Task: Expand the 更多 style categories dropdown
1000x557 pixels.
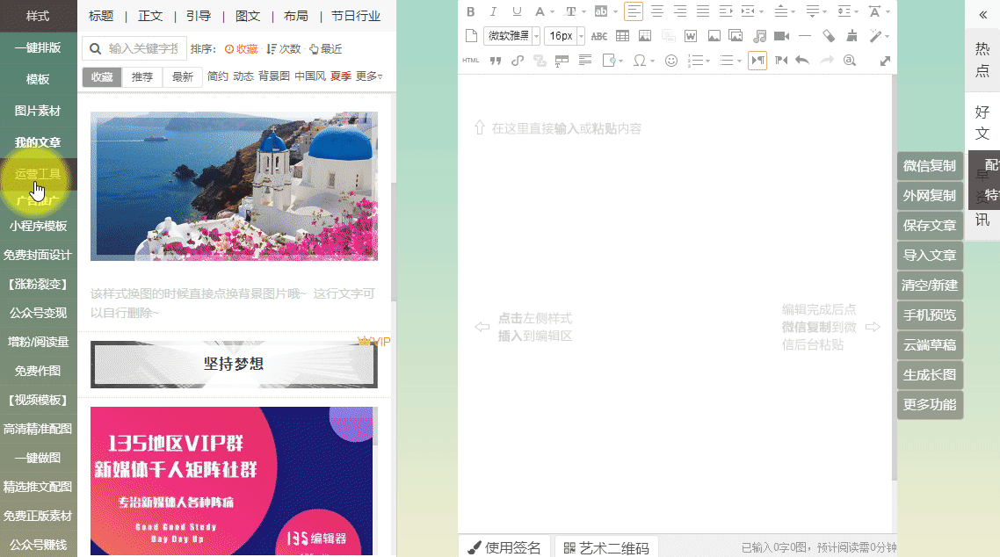Action: coord(369,76)
